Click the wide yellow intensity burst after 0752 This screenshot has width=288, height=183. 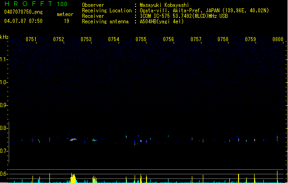73,178
